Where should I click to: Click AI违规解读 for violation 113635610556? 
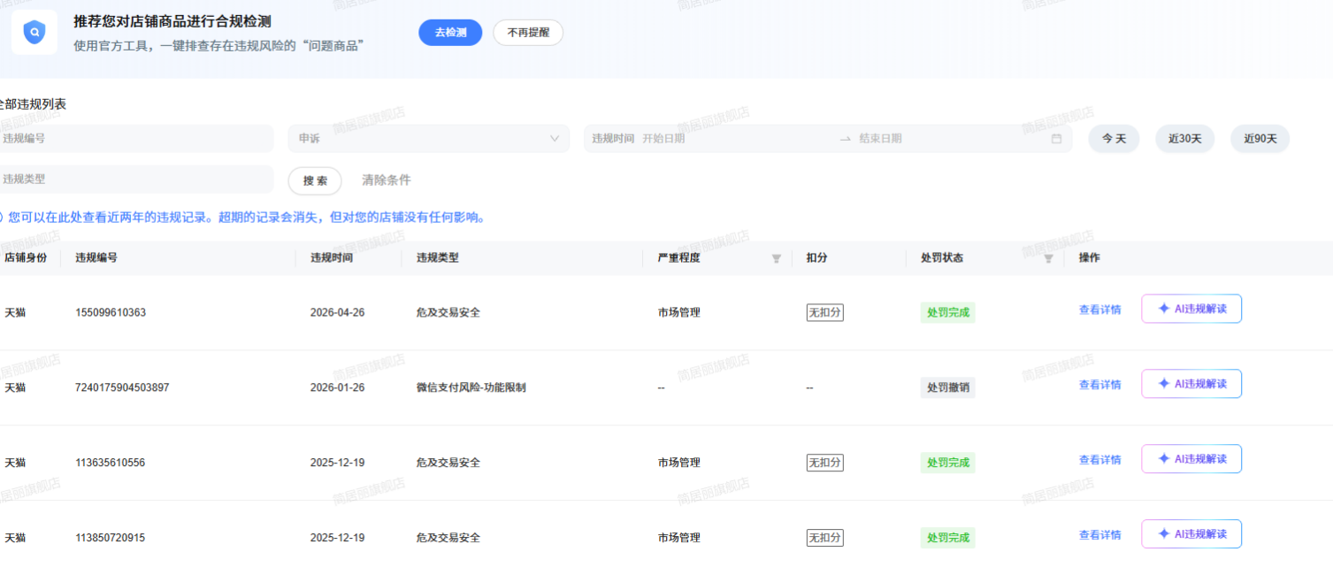[1191, 459]
